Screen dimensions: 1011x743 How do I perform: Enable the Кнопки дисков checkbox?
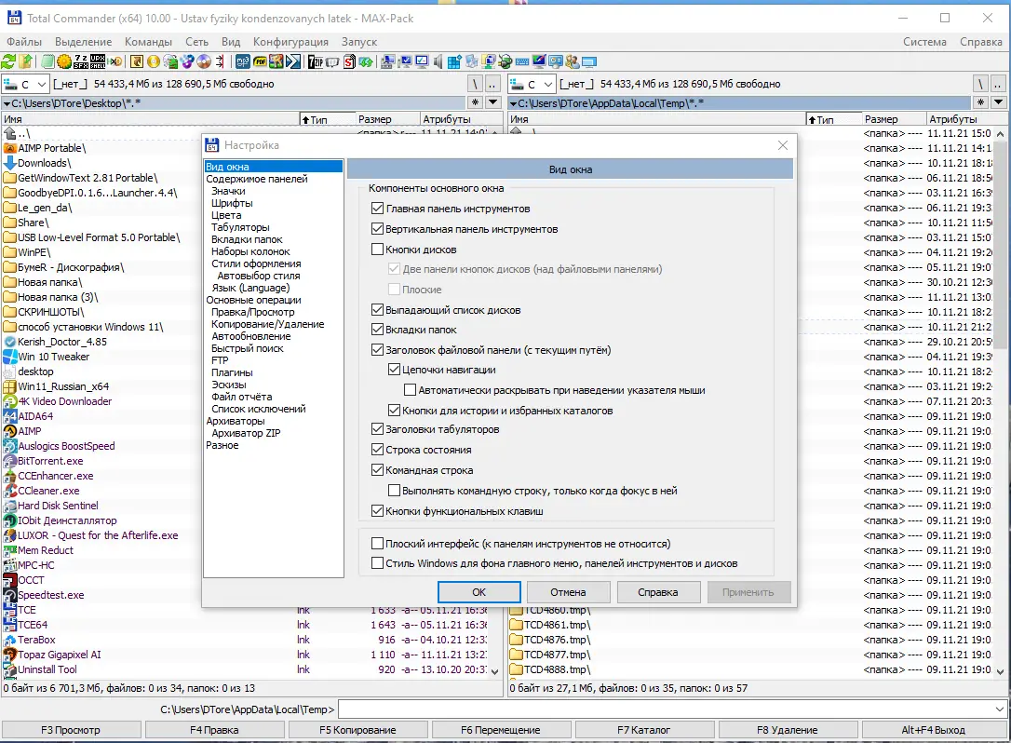click(x=378, y=250)
